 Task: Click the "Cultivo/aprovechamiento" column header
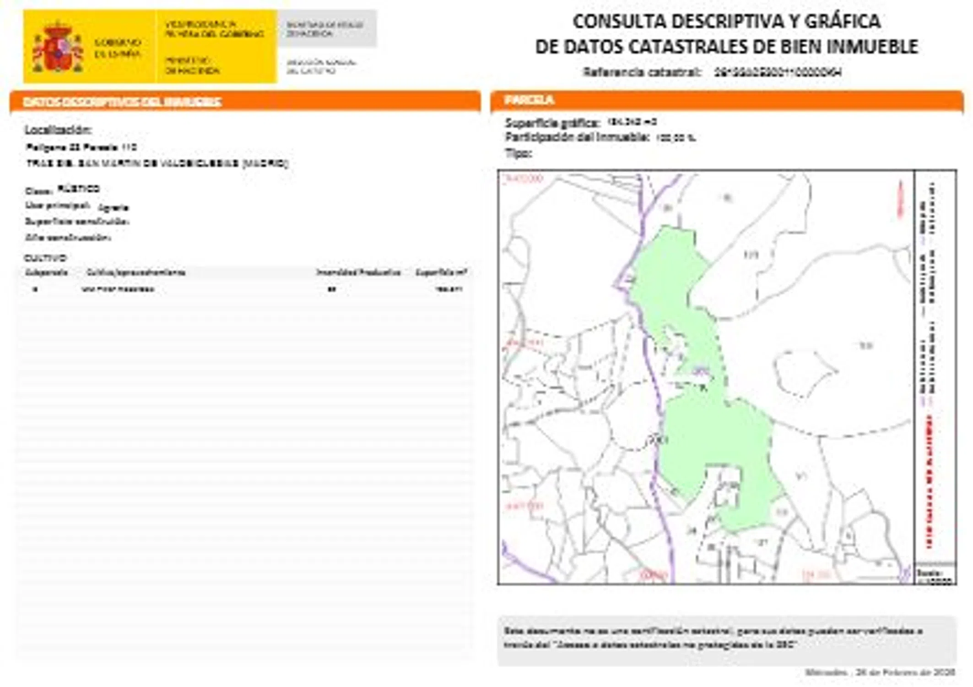pyautogui.click(x=136, y=273)
